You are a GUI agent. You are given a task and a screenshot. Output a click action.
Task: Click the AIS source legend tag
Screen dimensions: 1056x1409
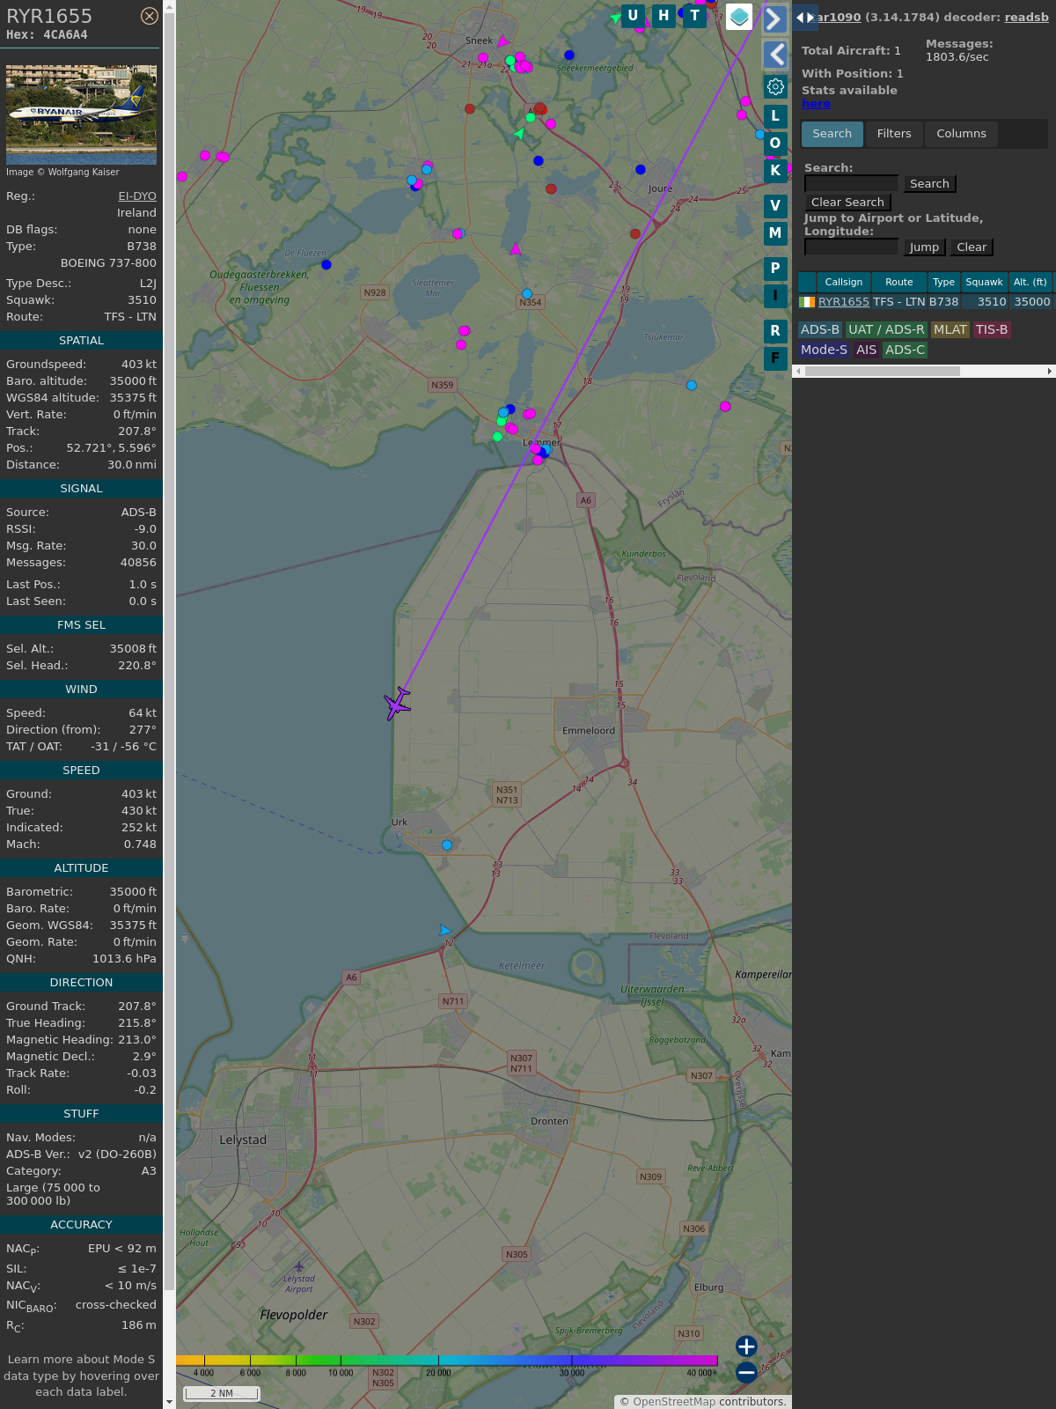point(867,350)
